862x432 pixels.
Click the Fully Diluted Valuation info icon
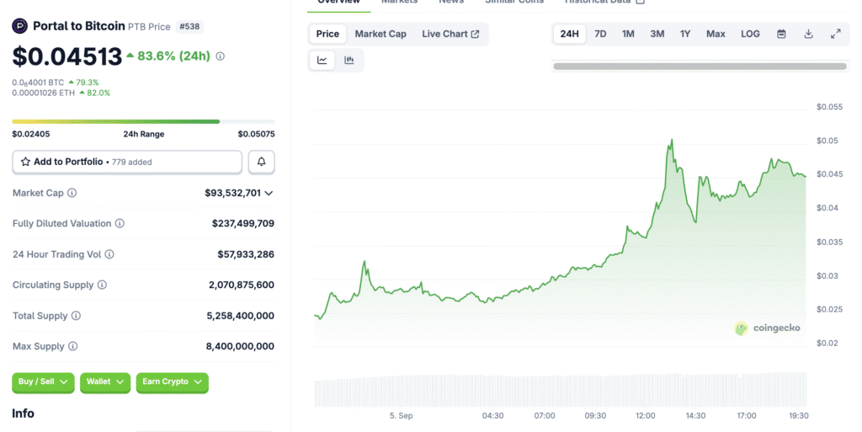pyautogui.click(x=120, y=223)
